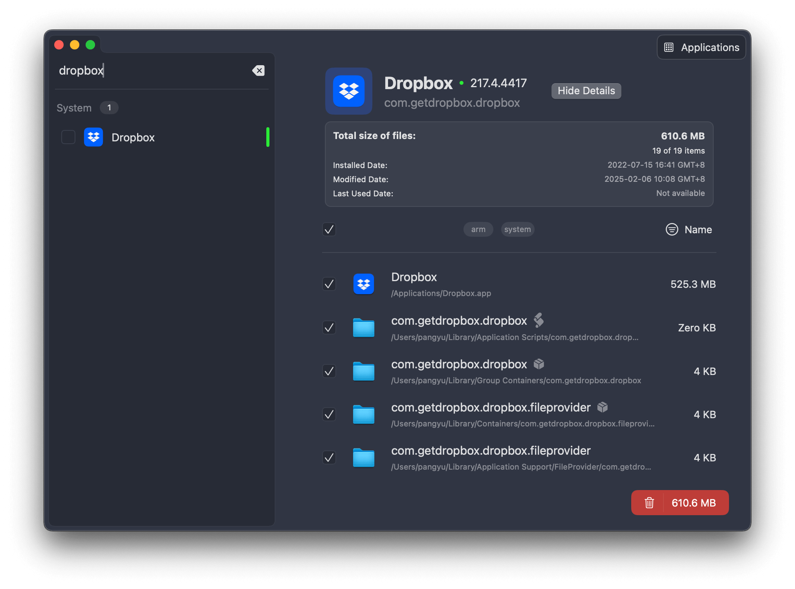
Task: Click script badge next to Application Scripts com.getdropbox.dropbox
Action: [539, 320]
